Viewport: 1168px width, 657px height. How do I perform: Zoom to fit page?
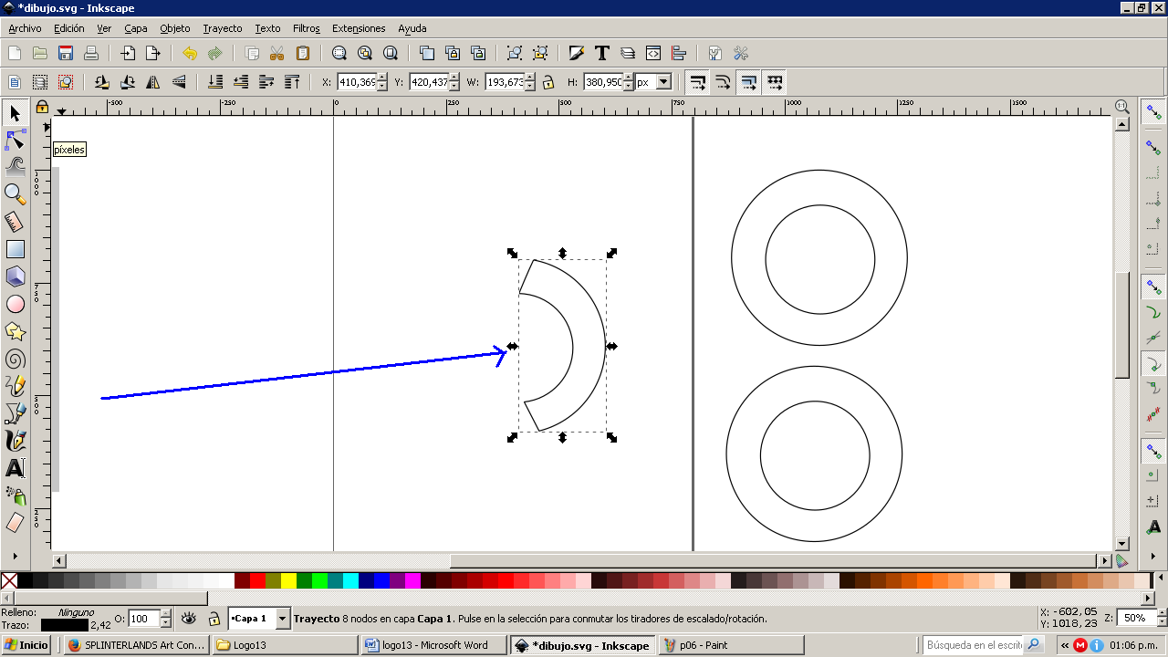click(391, 53)
